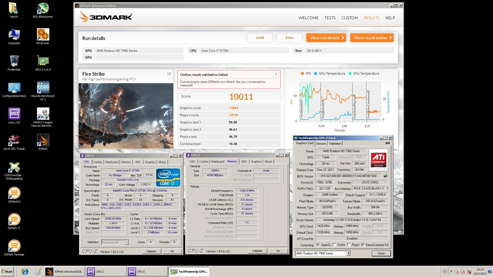Viewport: 493px width, 277px height.
Task: Click the Core Speed 5399.85 MHz value
Action: [113, 219]
